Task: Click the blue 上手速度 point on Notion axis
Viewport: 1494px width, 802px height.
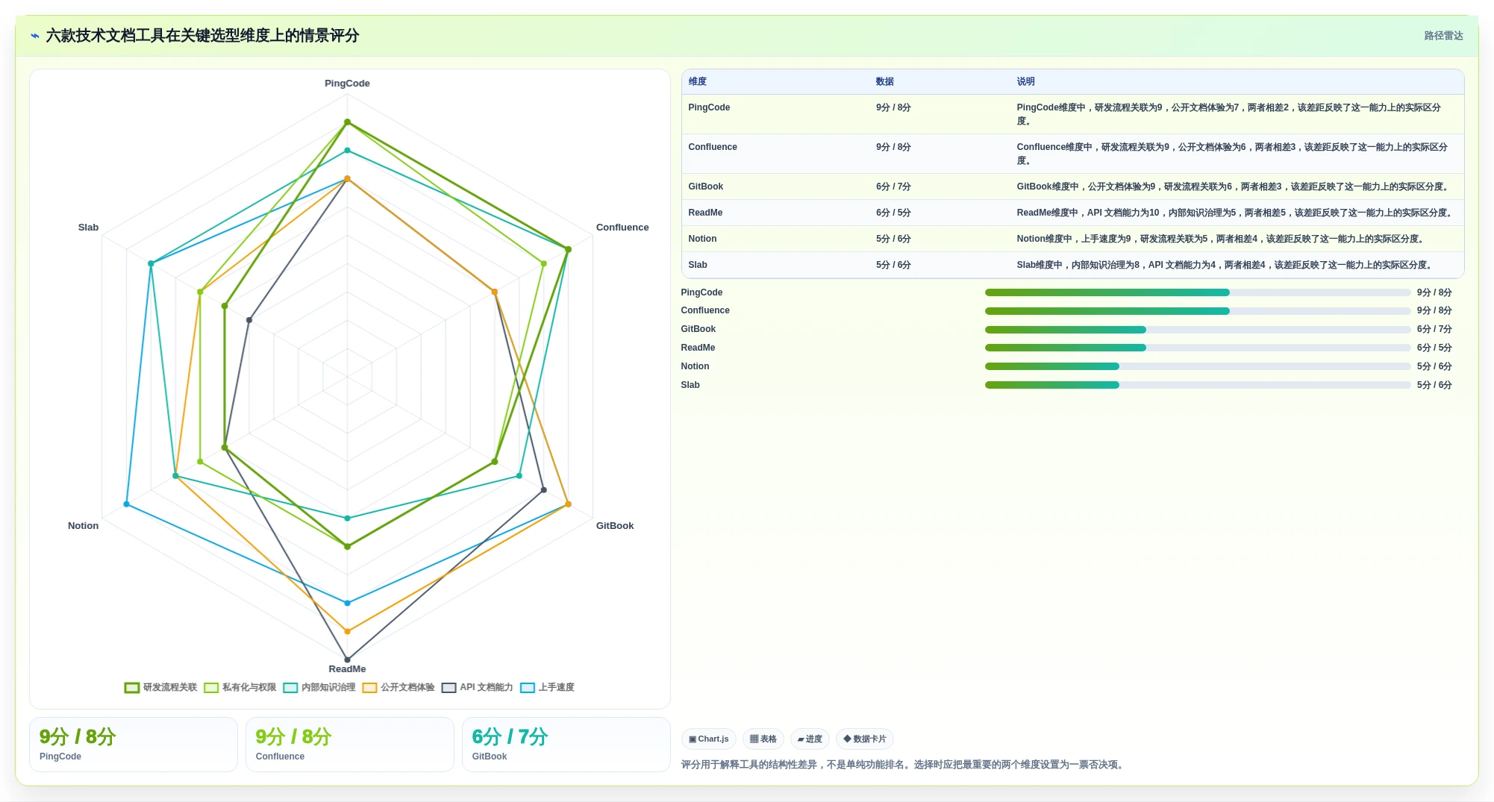Action: (126, 504)
